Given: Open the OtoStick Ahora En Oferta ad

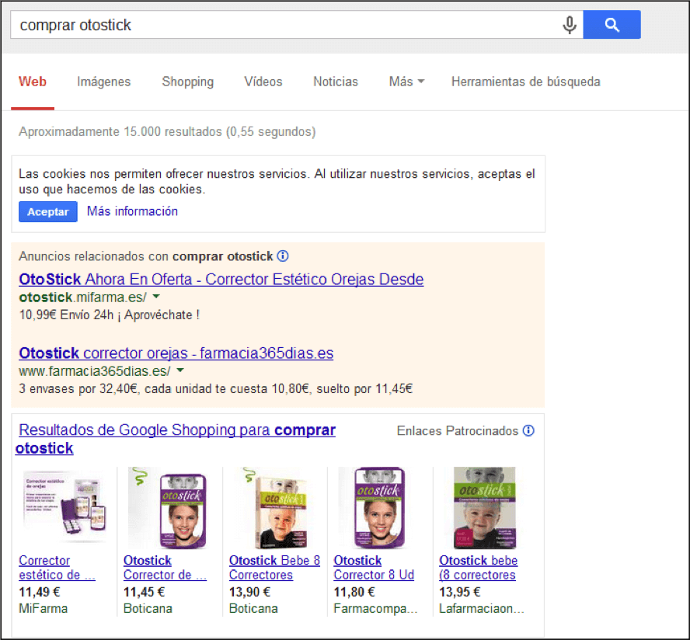Looking at the screenshot, I should click(221, 280).
